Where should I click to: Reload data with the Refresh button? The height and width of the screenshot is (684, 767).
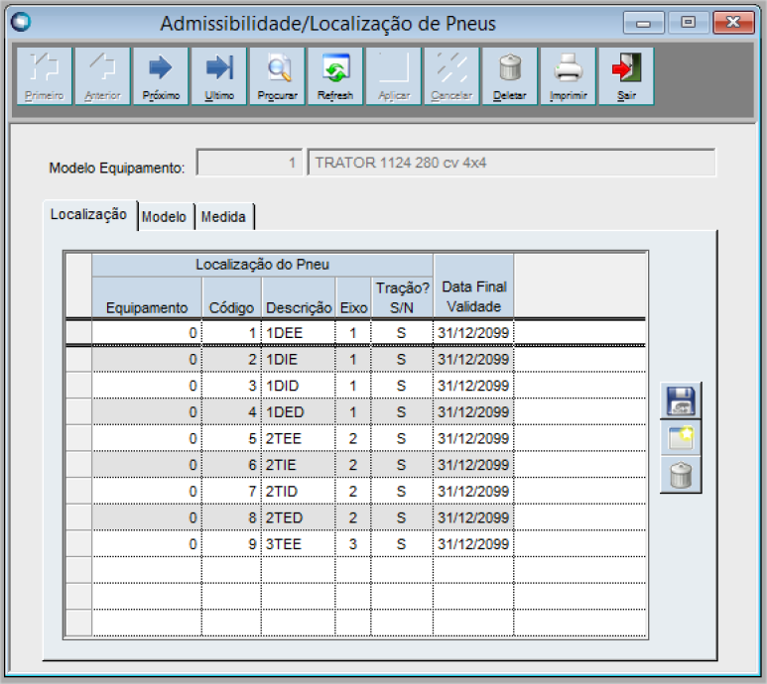click(x=335, y=76)
